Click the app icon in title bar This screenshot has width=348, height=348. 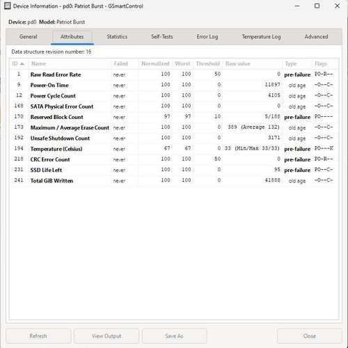(x=8, y=6)
